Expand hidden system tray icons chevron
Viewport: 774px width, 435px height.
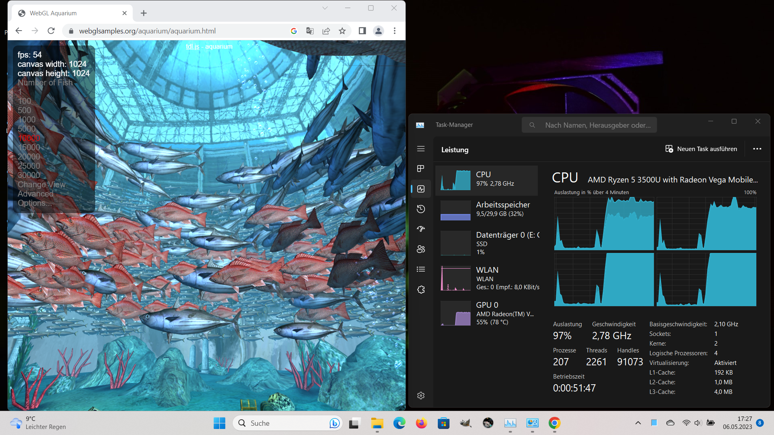tap(638, 423)
